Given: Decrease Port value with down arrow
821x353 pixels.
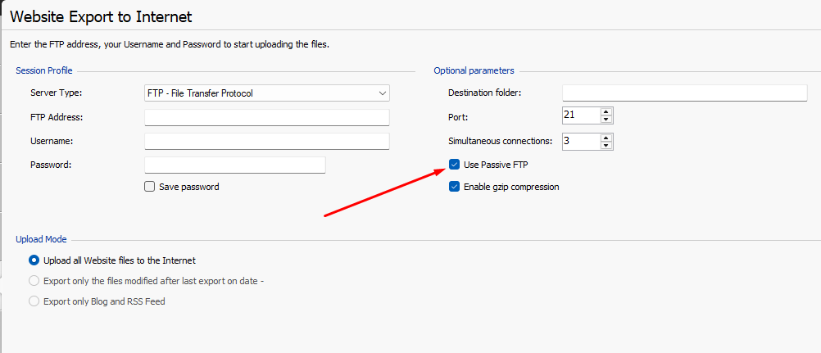Looking at the screenshot, I should click(x=606, y=120).
